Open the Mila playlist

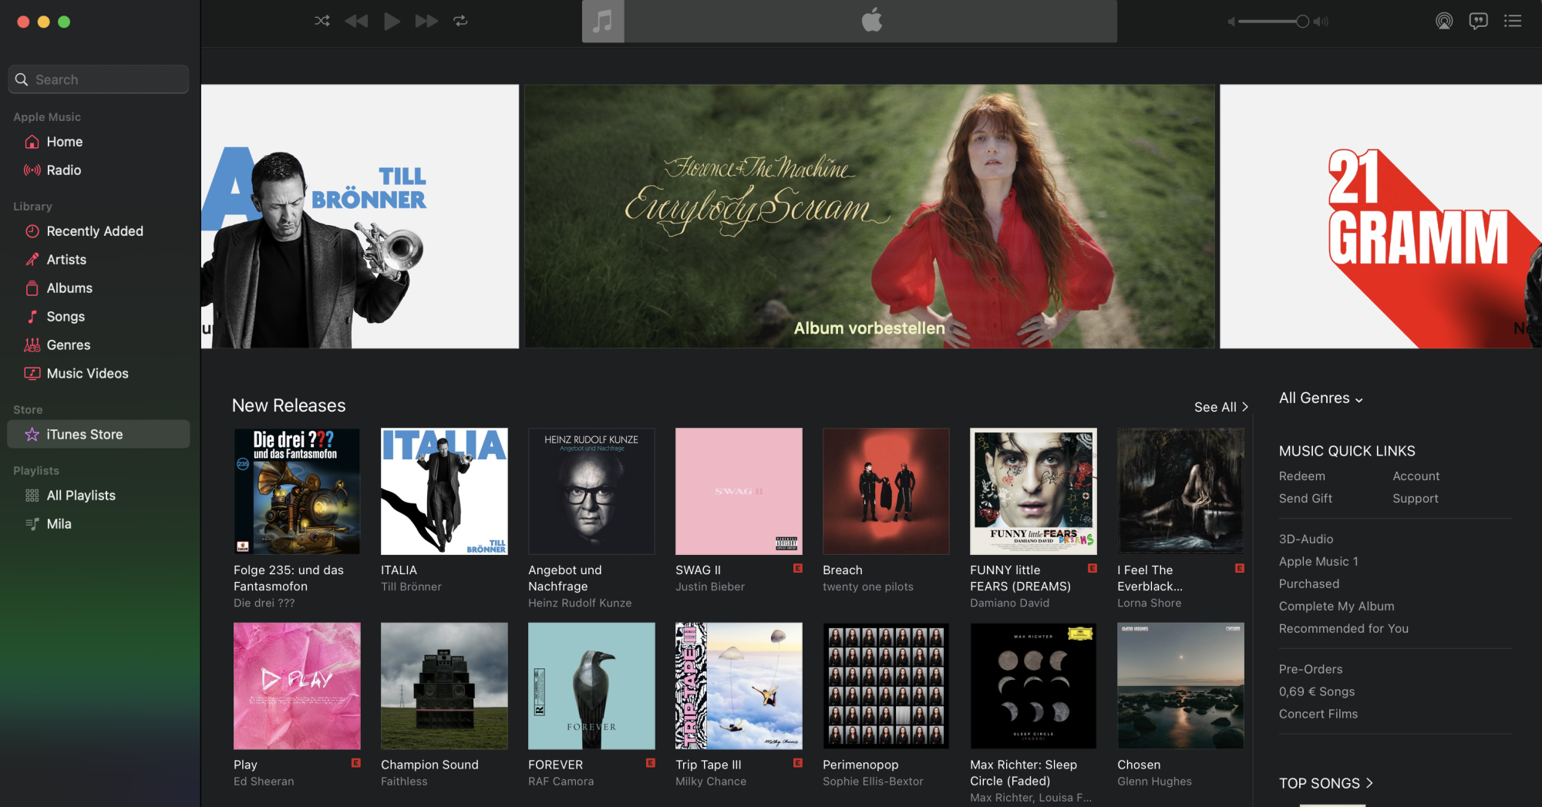coord(99,524)
